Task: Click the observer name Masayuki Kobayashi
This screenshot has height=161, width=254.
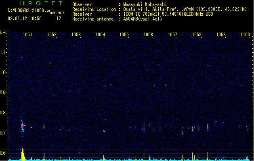Action: pyautogui.click(x=145, y=4)
